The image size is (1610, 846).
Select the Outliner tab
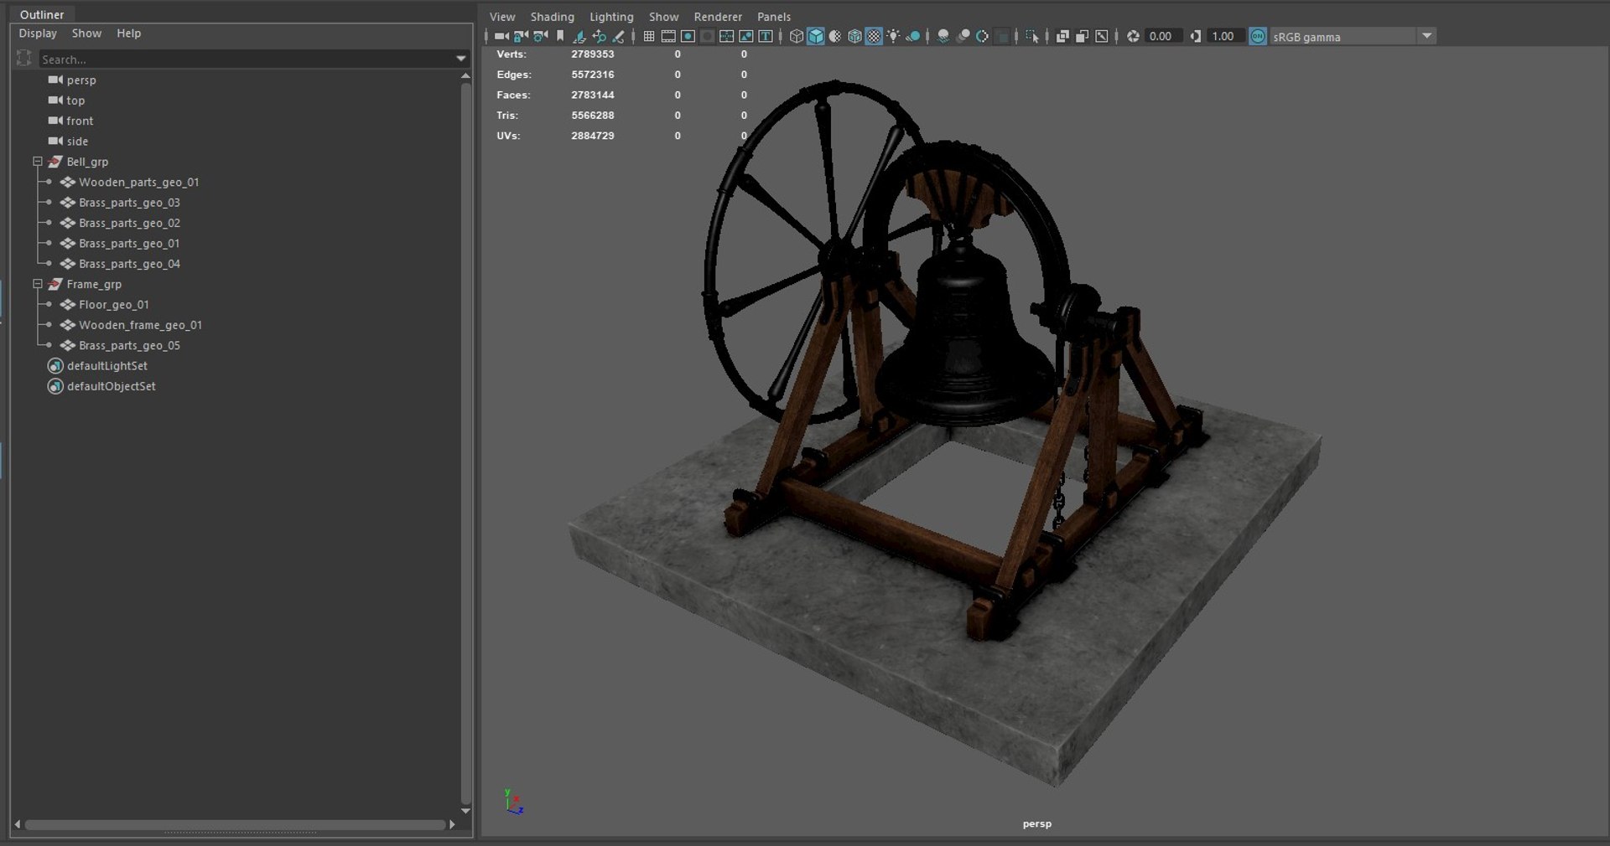click(x=42, y=14)
